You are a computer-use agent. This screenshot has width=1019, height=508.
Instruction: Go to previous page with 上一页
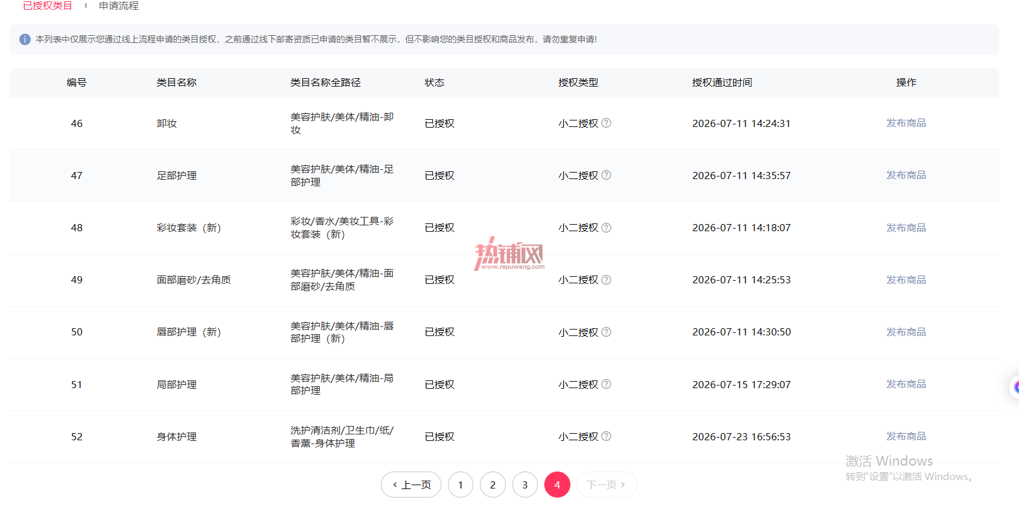(411, 485)
